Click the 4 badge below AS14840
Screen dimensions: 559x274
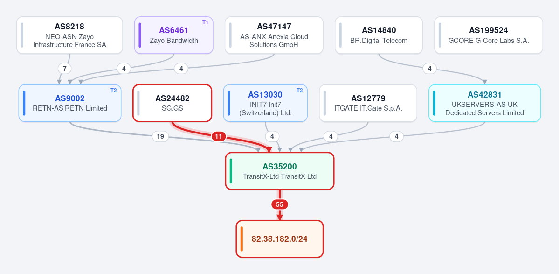pyautogui.click(x=429, y=68)
